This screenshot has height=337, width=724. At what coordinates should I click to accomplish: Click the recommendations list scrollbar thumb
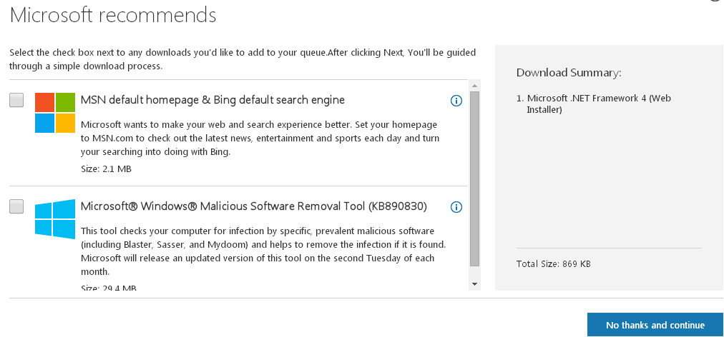(474, 179)
